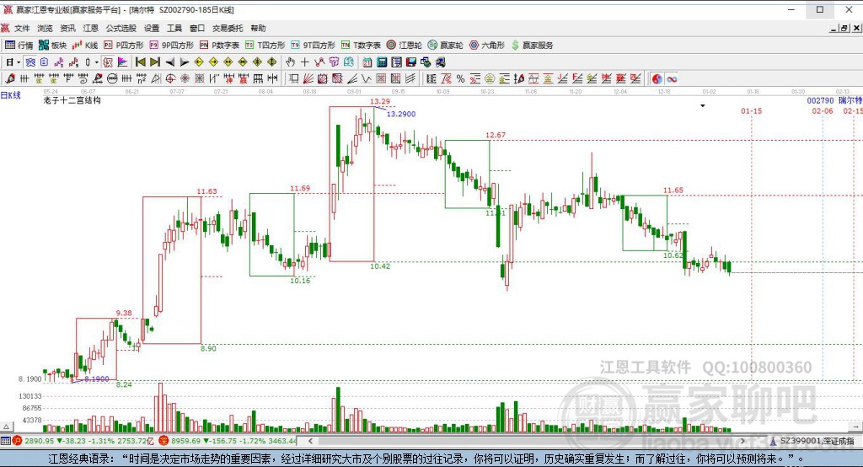Select the red fan lines tool
This screenshot has width=863, height=467.
pos(308,78)
